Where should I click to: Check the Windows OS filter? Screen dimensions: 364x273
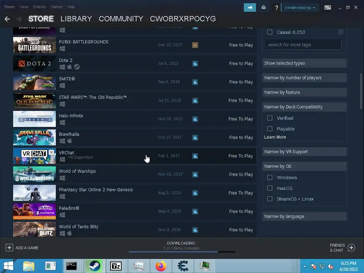coord(270,178)
